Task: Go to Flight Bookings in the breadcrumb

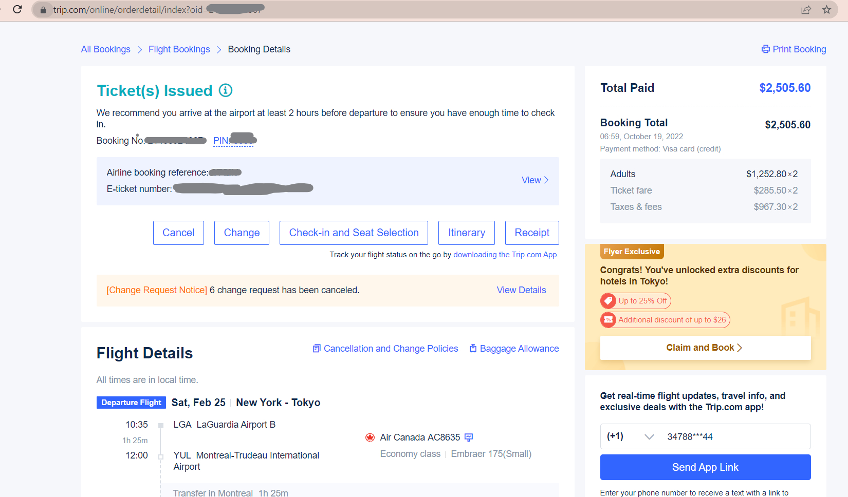Action: click(179, 49)
